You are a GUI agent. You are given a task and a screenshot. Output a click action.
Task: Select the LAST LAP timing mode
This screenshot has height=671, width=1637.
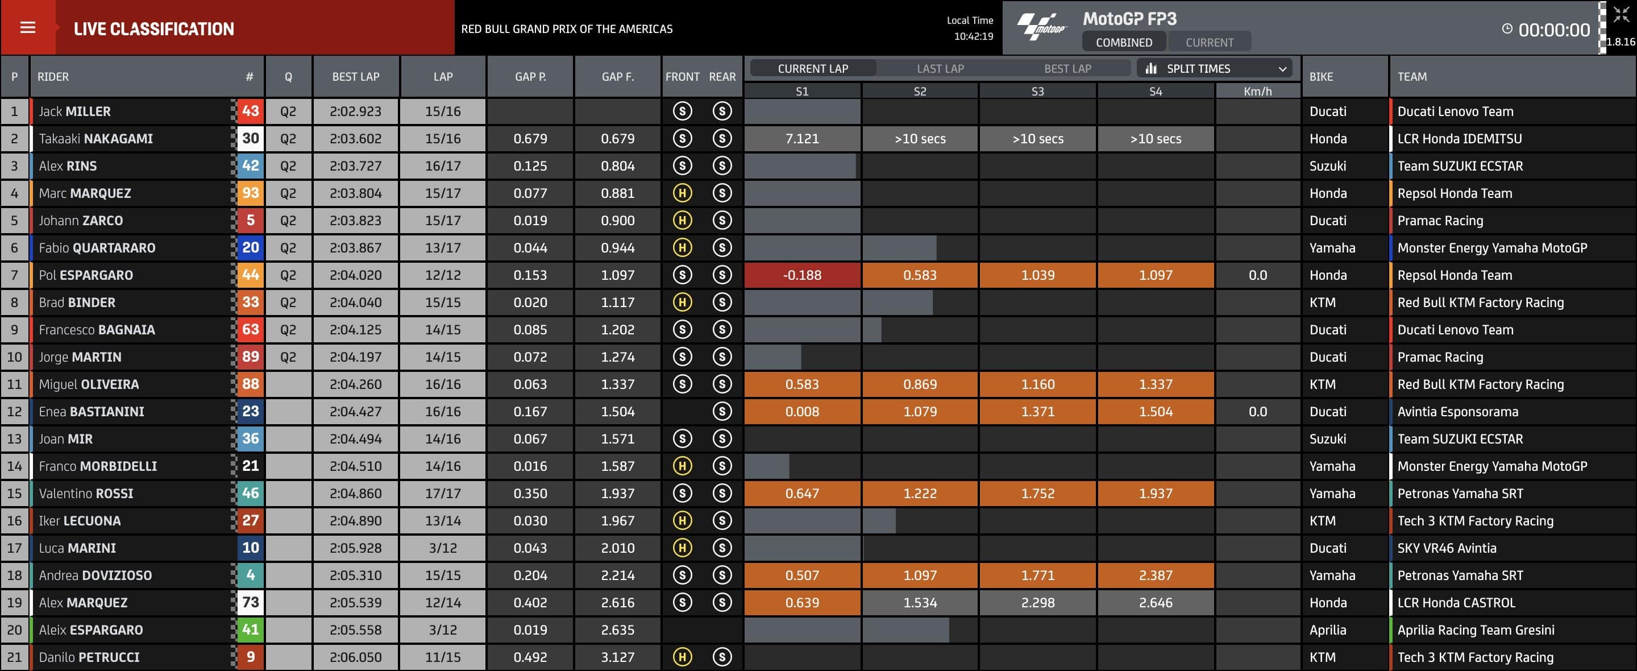940,68
